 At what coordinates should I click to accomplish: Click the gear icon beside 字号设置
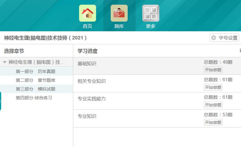pyautogui.click(x=213, y=38)
